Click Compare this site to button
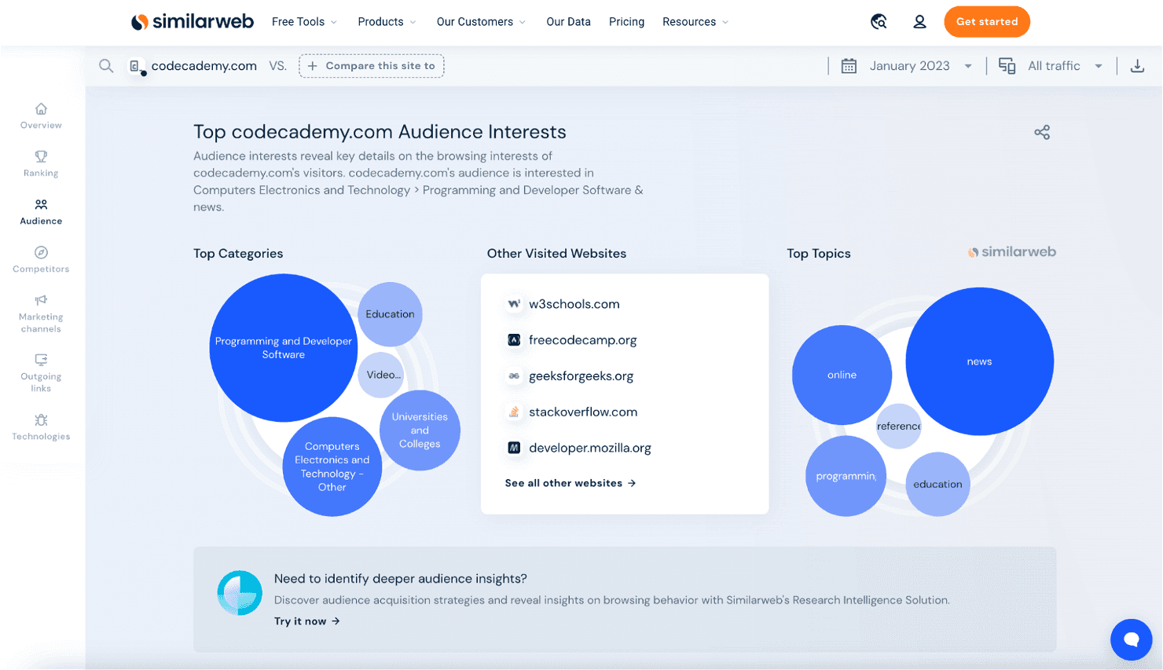 [x=371, y=66]
